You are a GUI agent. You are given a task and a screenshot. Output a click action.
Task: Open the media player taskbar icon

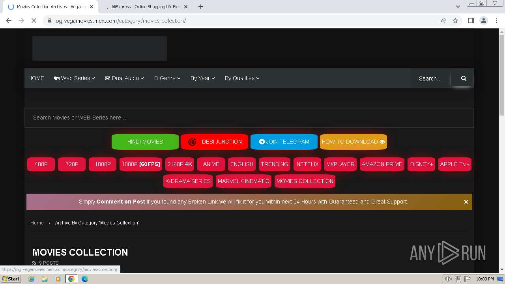pos(58,279)
